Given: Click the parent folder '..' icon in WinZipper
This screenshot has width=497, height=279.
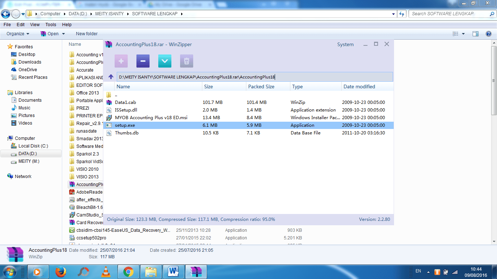Looking at the screenshot, I should 109,95.
